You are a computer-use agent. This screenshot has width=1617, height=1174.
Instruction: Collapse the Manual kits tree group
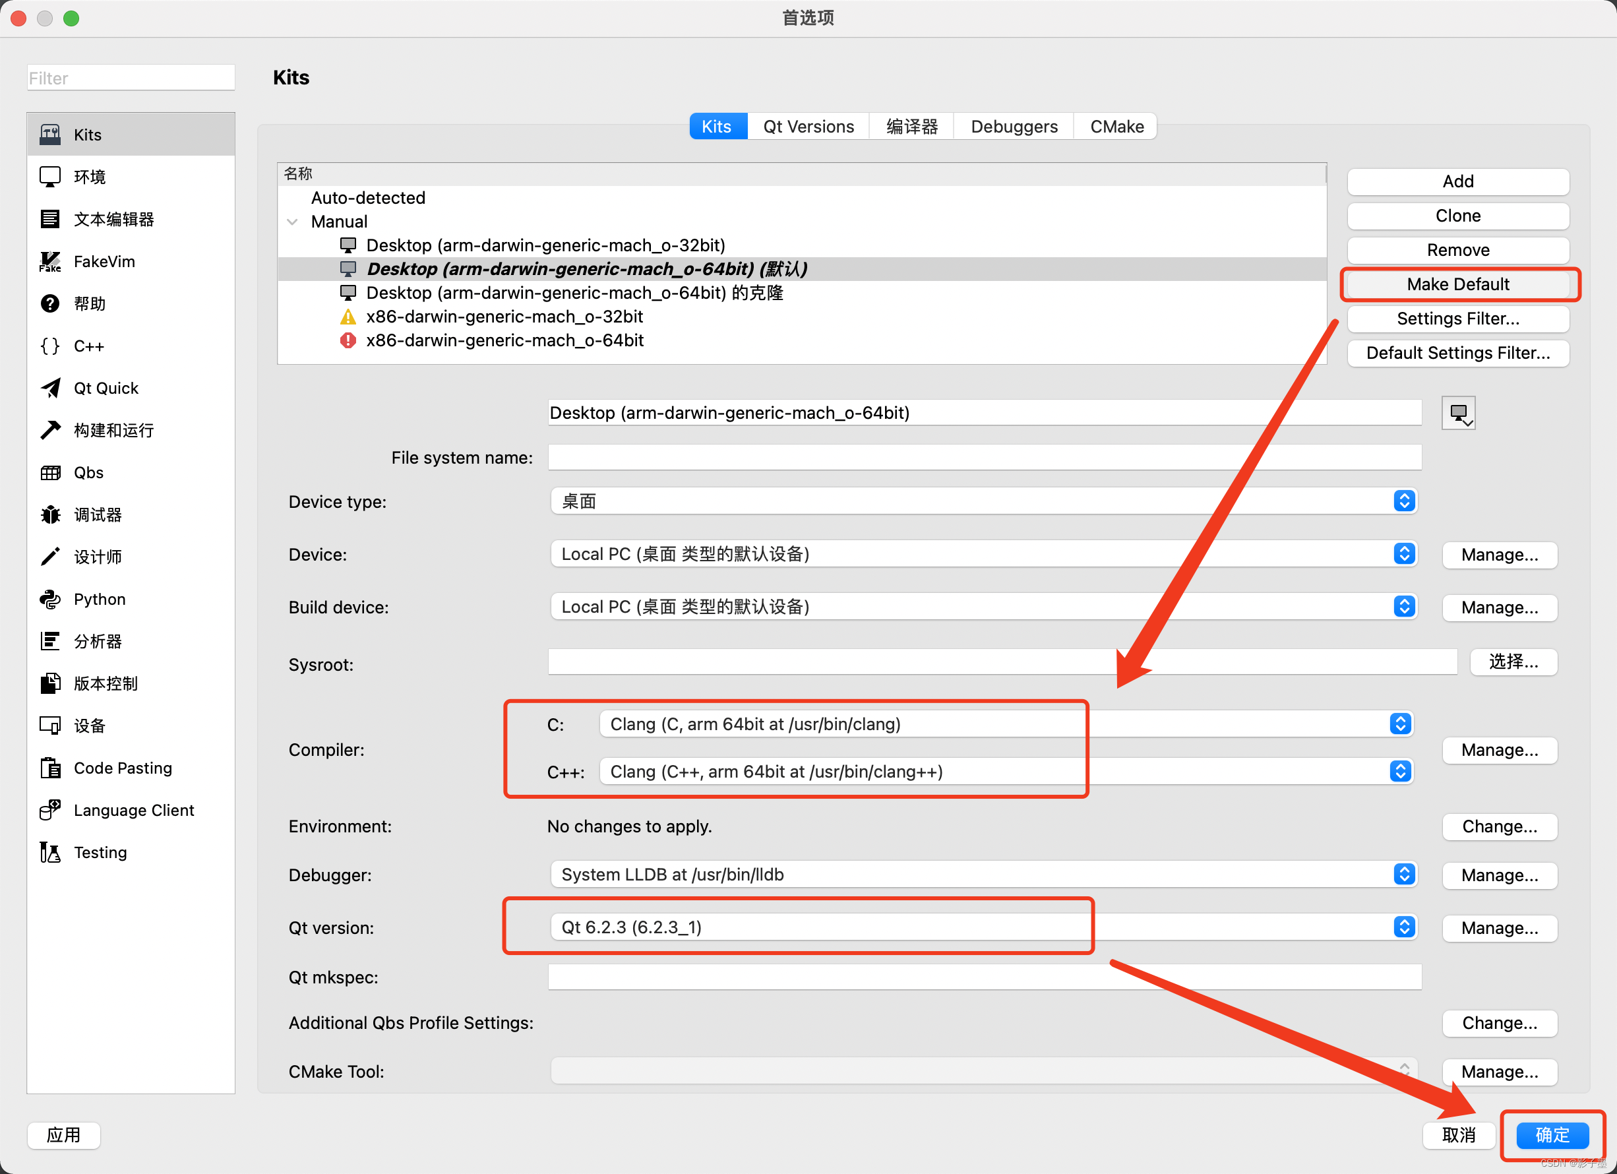click(292, 222)
